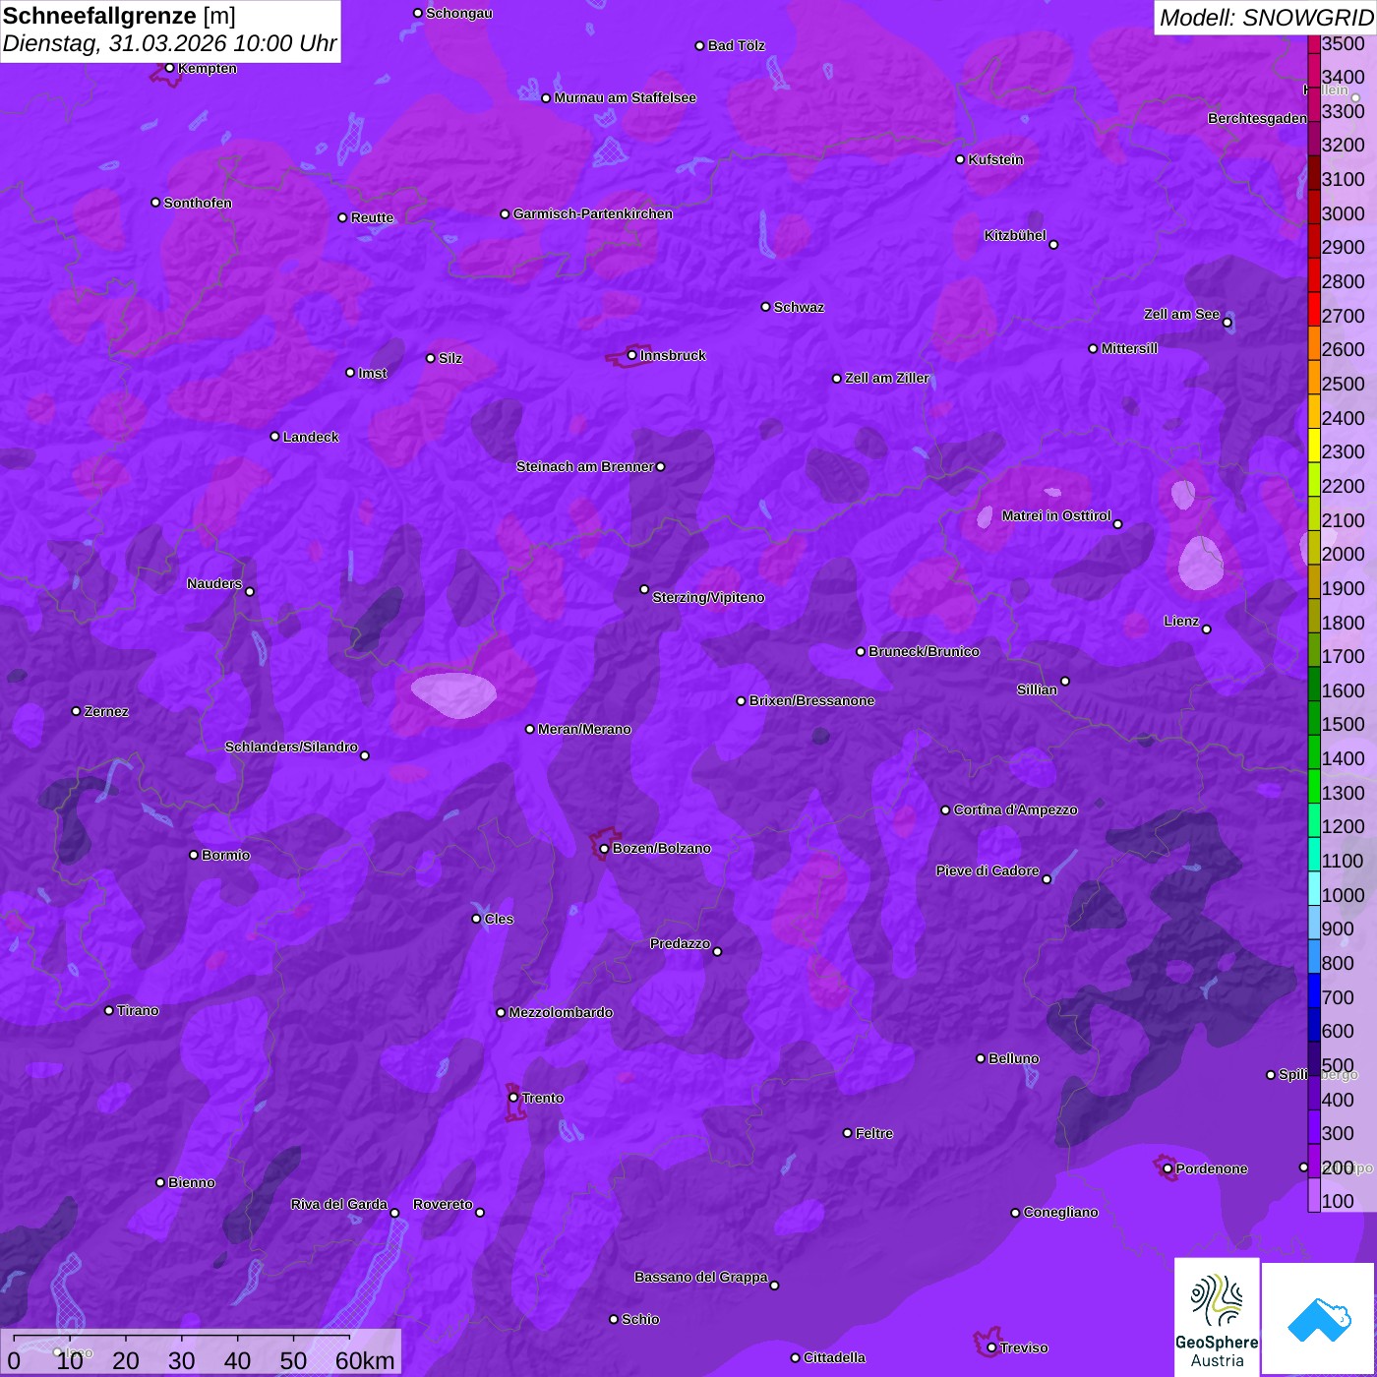Viewport: 1377px width, 1377px height.
Task: Click the 'Pieve di Cadore' label
Action: (x=987, y=870)
